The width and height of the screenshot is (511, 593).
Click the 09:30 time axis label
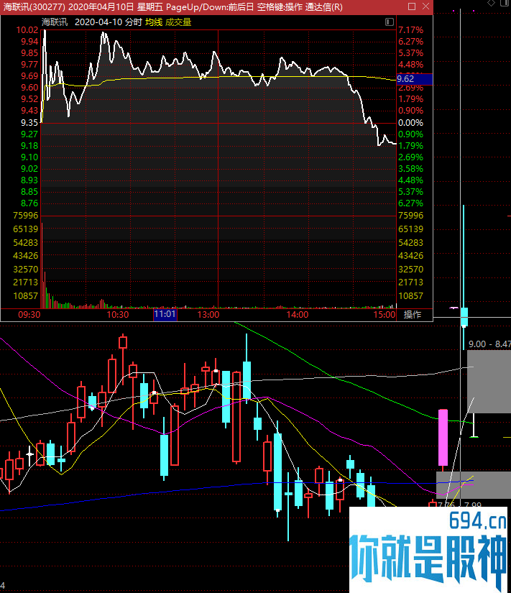(x=29, y=315)
